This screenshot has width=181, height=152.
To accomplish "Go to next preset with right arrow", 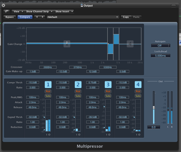I will coord(43,17).
